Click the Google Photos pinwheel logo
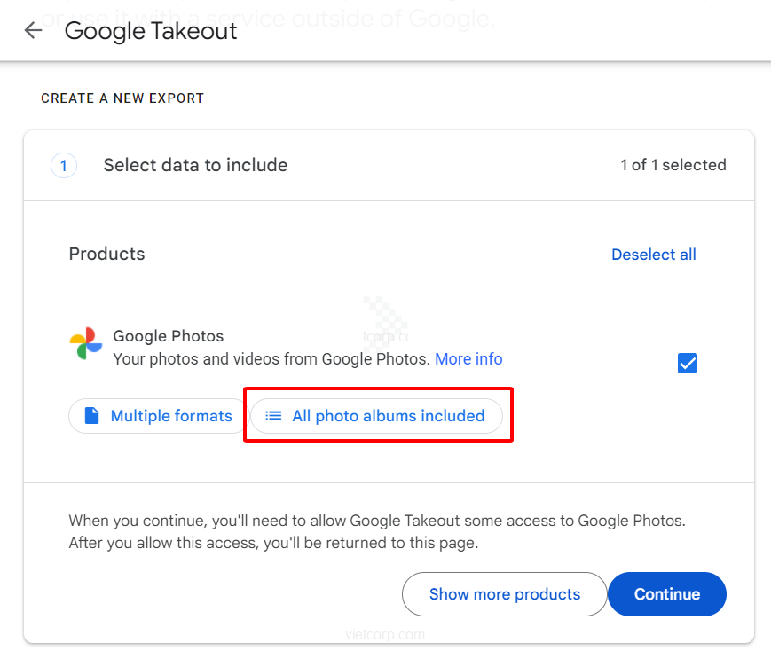771x651 pixels. (x=86, y=343)
